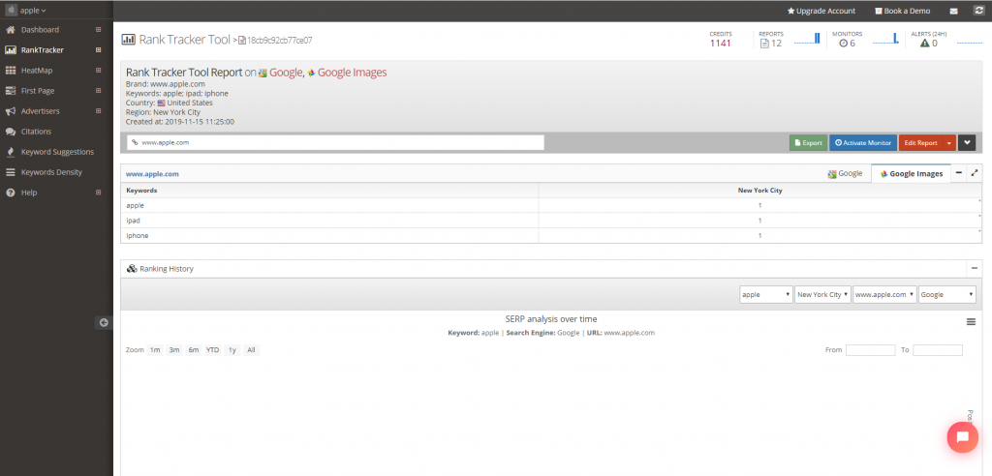Open the Google search engine dropdown

(947, 294)
